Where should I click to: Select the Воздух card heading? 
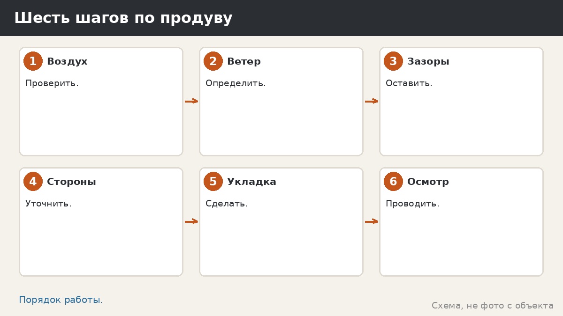point(67,62)
